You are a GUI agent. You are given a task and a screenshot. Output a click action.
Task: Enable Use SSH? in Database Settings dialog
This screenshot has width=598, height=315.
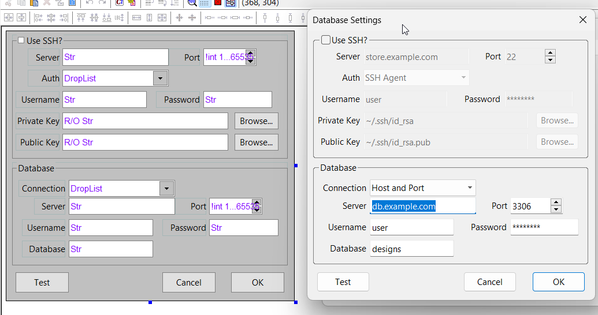click(x=326, y=40)
